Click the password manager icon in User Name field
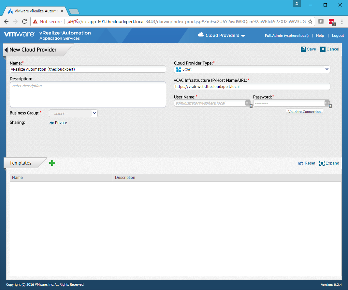Viewport: 348px width, 290px height. point(248,103)
